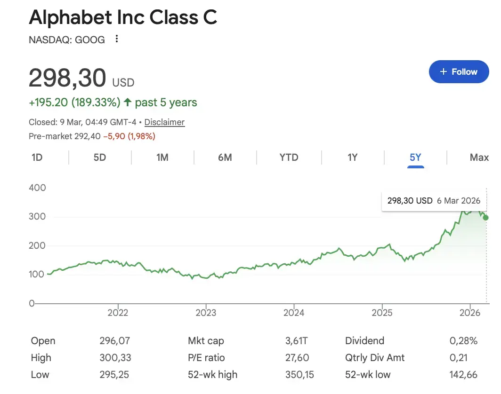501x394 pixels.
Task: Switch to the 1M tab
Action: (x=162, y=158)
